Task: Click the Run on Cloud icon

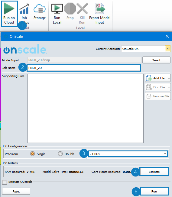Action: [x=9, y=8]
